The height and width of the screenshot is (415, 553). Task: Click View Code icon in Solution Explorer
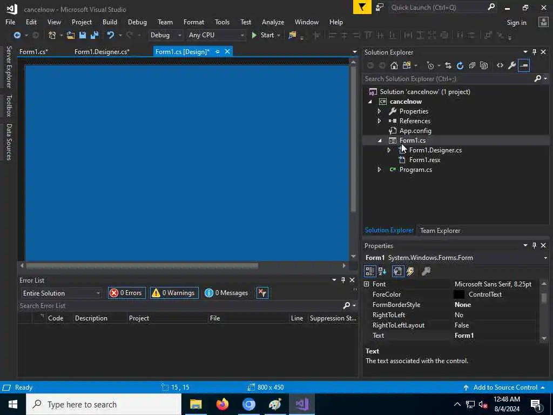pos(500,65)
